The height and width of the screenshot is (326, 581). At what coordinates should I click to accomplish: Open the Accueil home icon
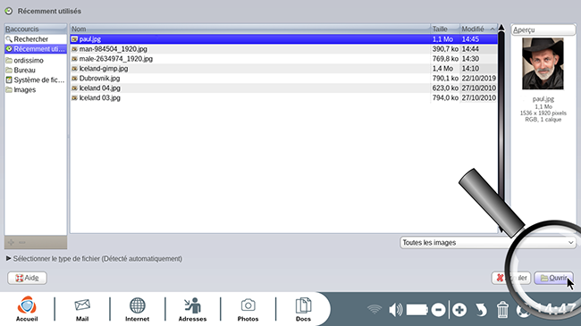pos(27,309)
